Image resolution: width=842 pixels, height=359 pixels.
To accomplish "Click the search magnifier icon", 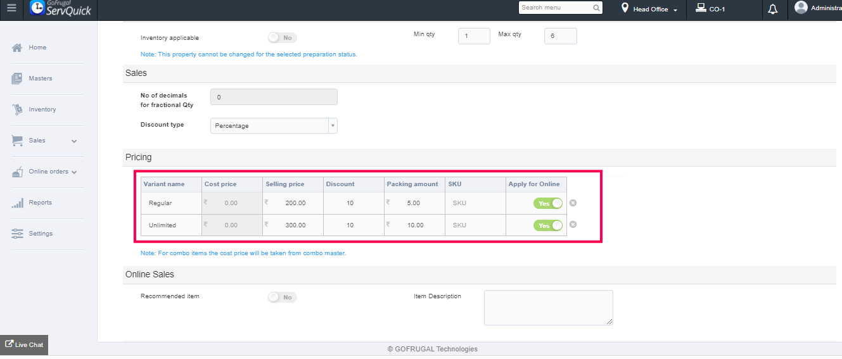I will [596, 8].
